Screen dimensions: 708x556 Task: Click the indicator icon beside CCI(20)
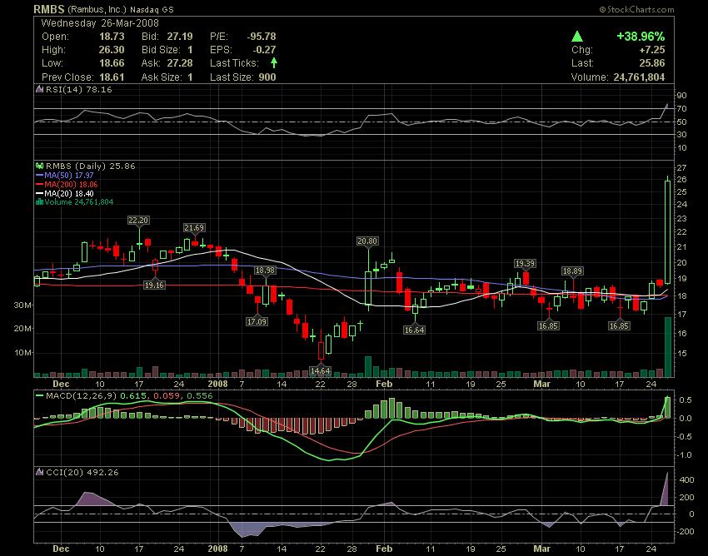tap(40, 473)
